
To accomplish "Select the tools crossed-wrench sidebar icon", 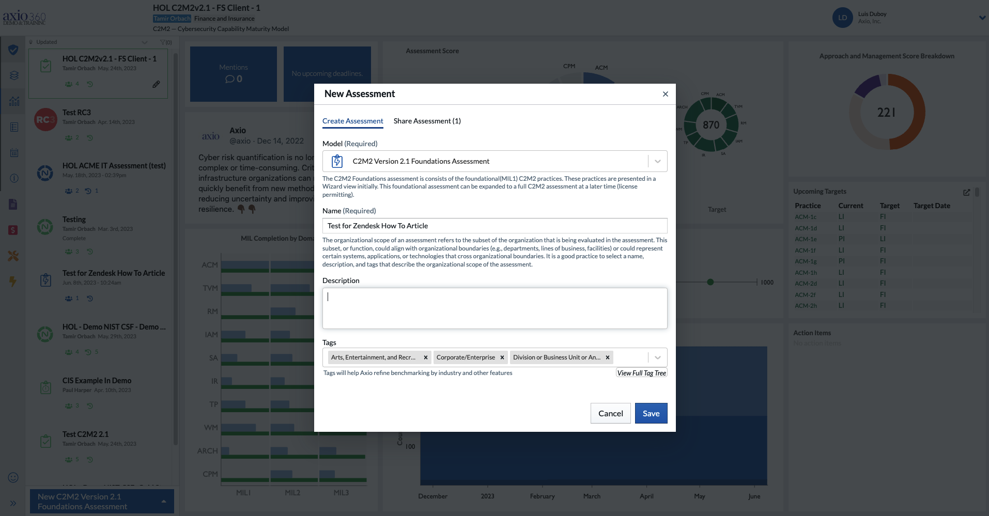I will (13, 256).
